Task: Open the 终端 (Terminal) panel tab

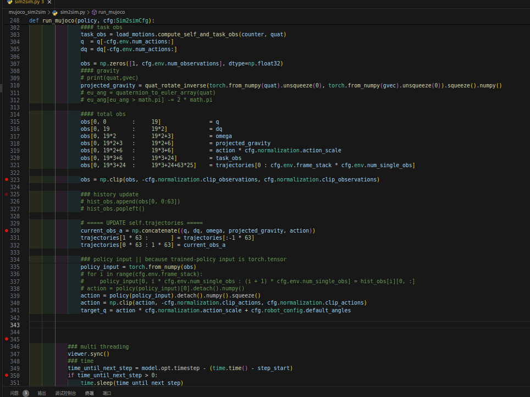Action: pos(89,393)
